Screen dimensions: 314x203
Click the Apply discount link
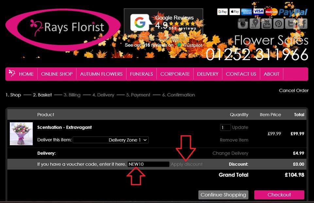[x=186, y=164]
